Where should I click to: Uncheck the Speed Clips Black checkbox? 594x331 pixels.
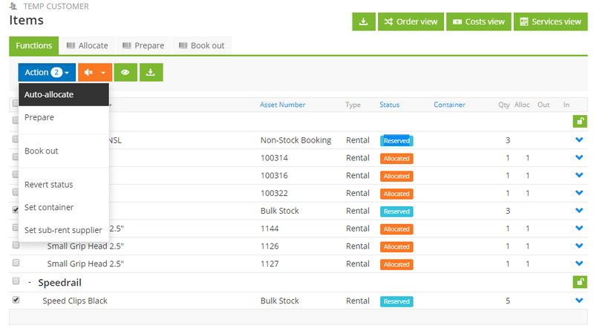point(16,300)
